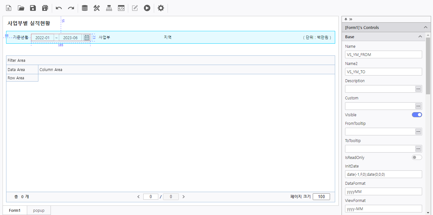Enable the IsReadOnly toggle
The width and height of the screenshot is (433, 215).
click(x=417, y=157)
